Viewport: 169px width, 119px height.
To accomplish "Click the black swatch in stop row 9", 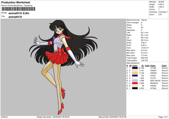I will (x=135, y=88).
